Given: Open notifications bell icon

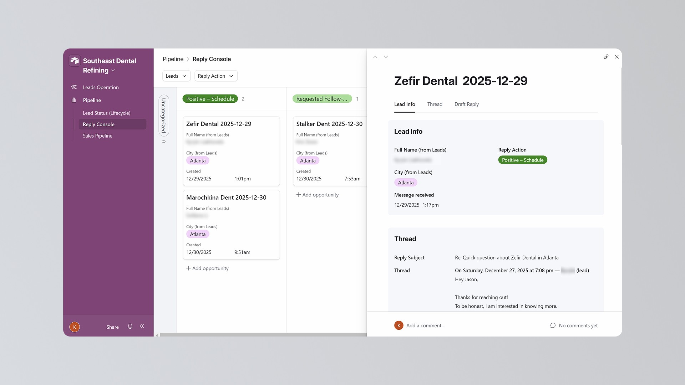Looking at the screenshot, I should pos(130,327).
